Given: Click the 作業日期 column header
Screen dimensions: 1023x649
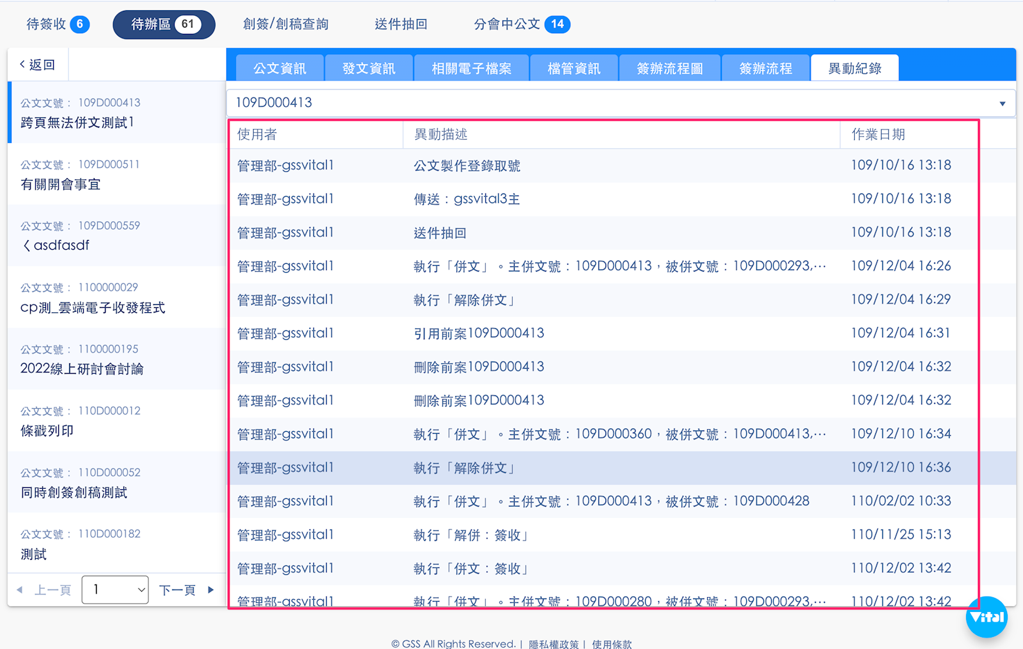Looking at the screenshot, I should tap(878, 134).
